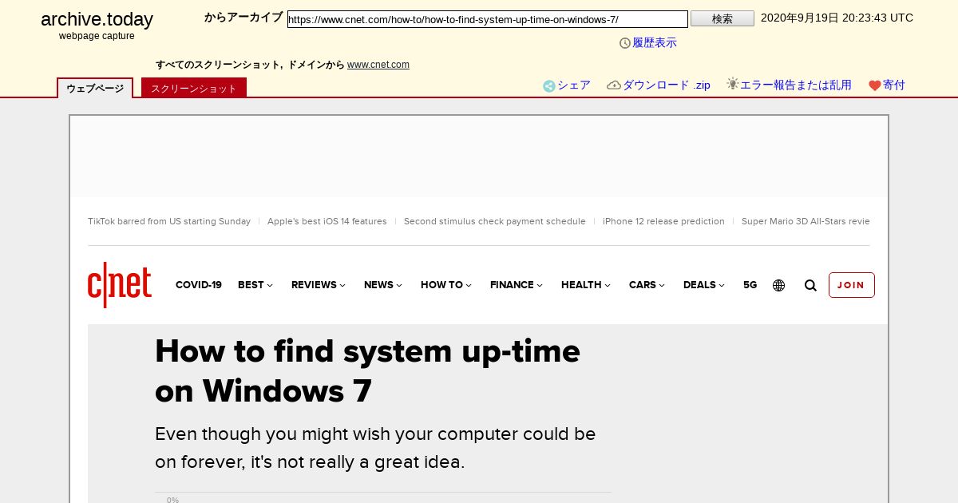
Task: Open the 寄付 donate link
Action: tap(894, 85)
